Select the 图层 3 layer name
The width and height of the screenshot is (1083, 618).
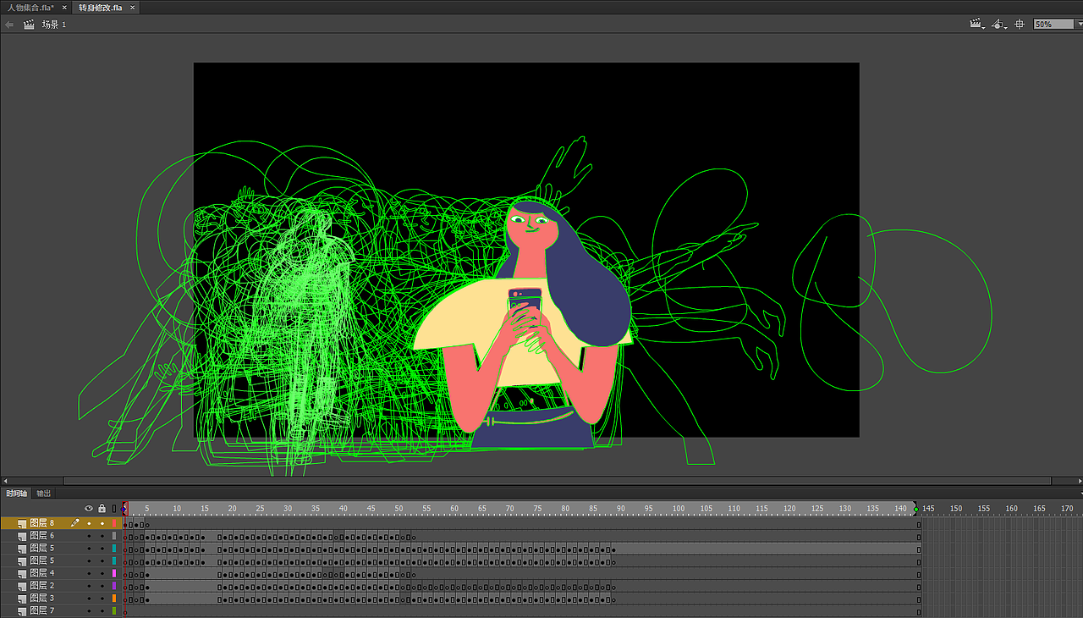42,599
